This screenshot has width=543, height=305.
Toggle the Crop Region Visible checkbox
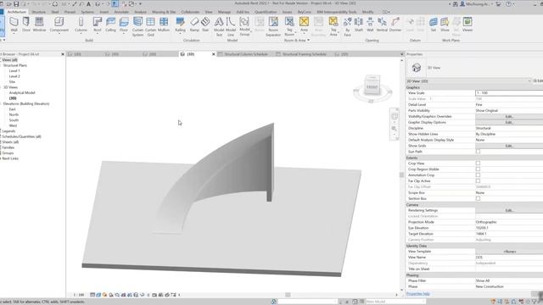478,169
